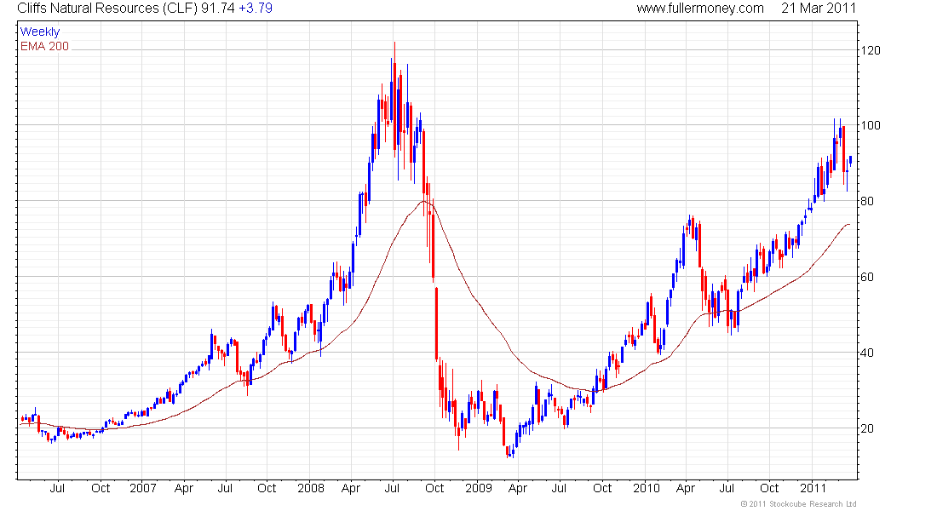Viewport: 937px width, 511px height.
Task: Click the chart title Cliffs Natural Resources (CLF)
Action: coord(107,9)
